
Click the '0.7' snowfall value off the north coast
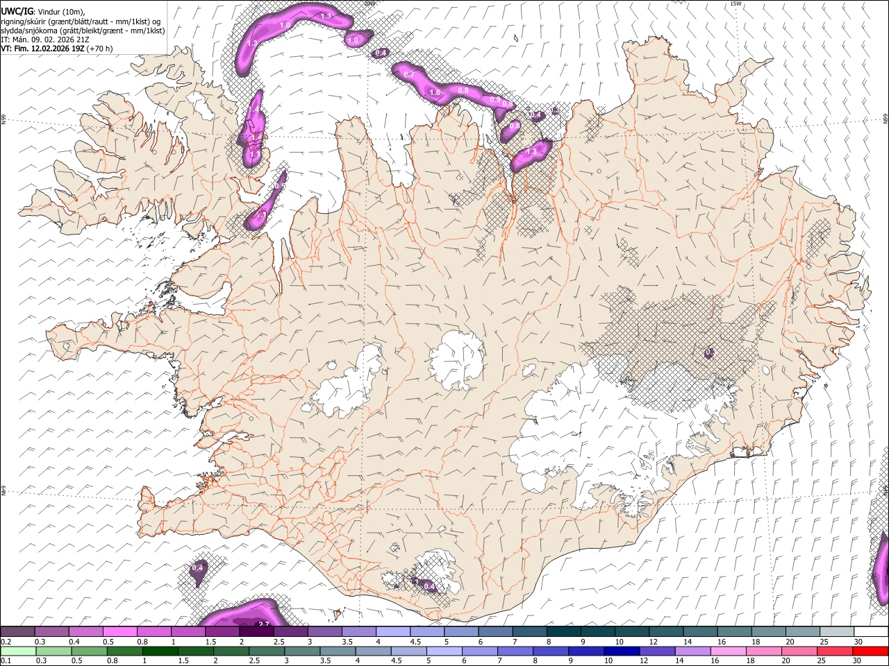click(408, 74)
